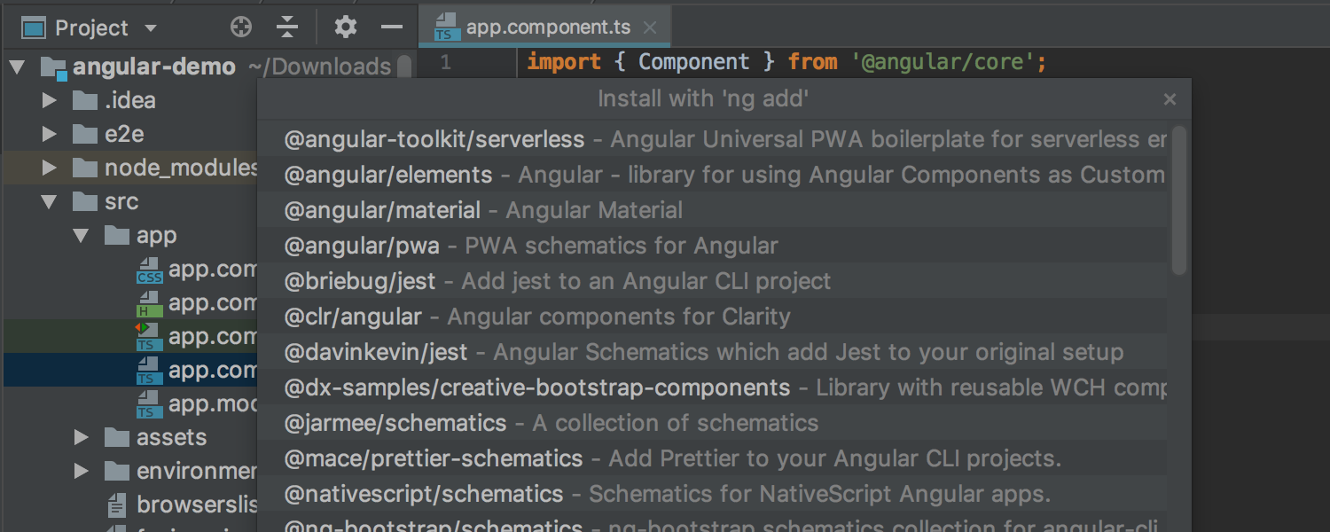The image size is (1330, 532).
Task: Click the Project tree scrollbar thumb
Action: (404, 67)
